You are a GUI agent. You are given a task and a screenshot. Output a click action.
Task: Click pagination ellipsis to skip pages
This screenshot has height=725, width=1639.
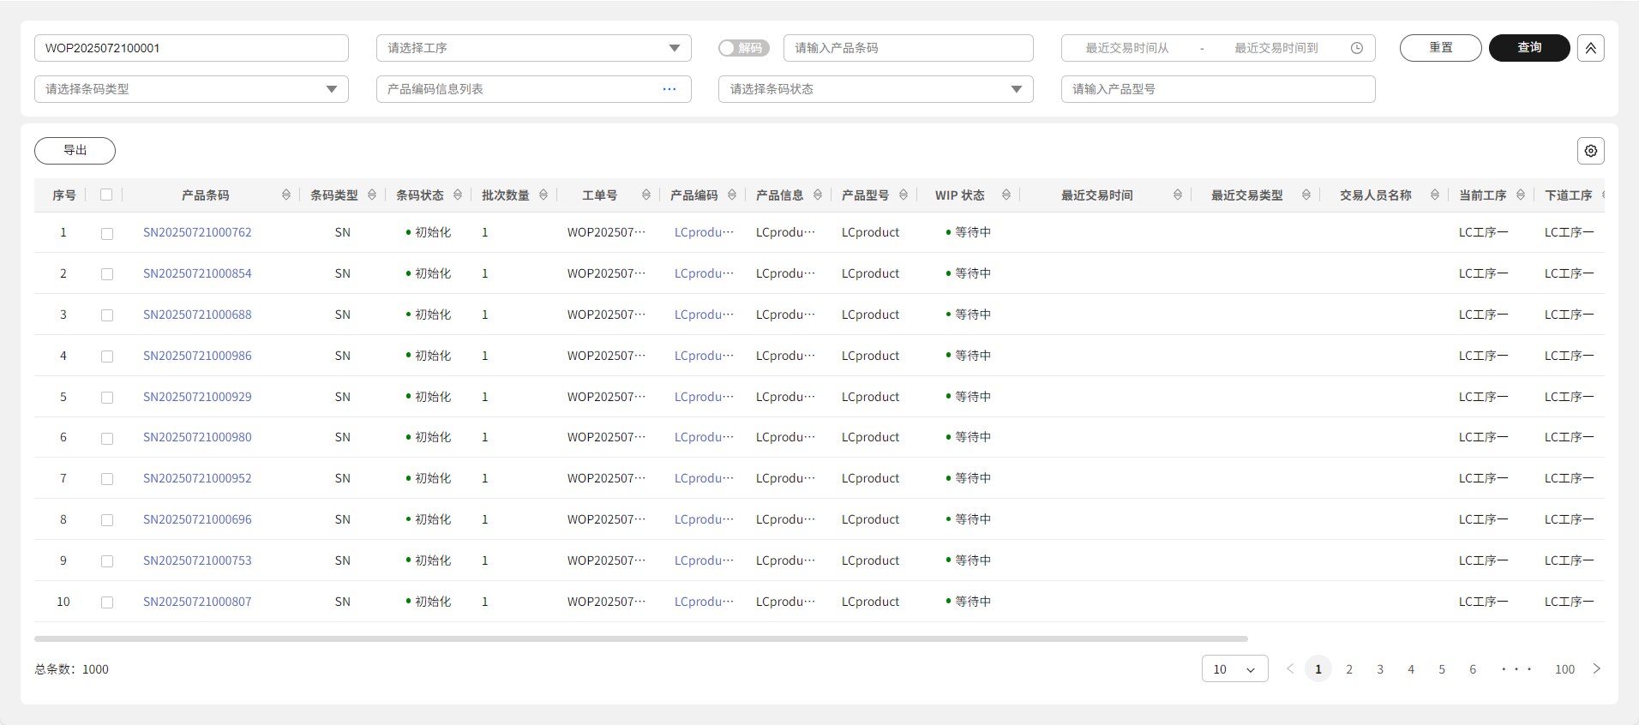click(x=1516, y=669)
